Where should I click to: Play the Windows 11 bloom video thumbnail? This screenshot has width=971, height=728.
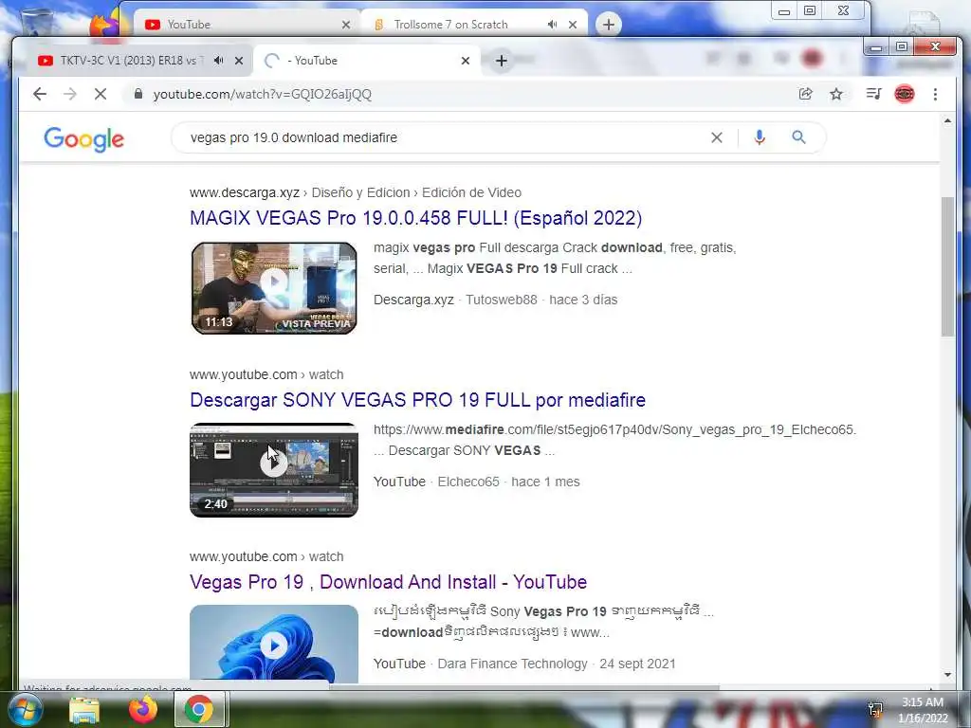274,644
